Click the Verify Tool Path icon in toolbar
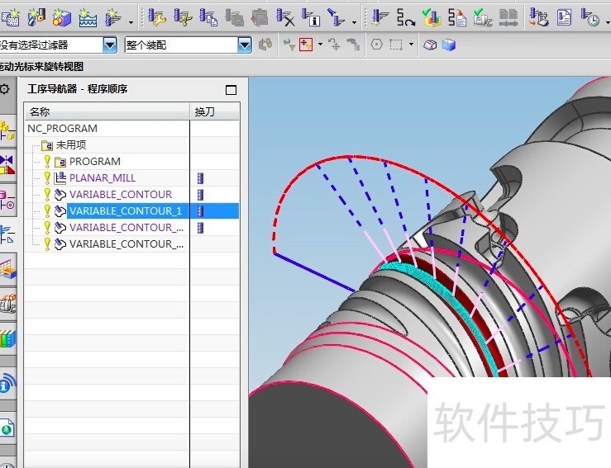This screenshot has height=468, width=611. point(431,16)
